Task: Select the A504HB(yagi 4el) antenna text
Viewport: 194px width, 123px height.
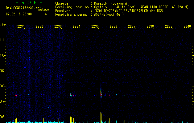Action: (109, 14)
